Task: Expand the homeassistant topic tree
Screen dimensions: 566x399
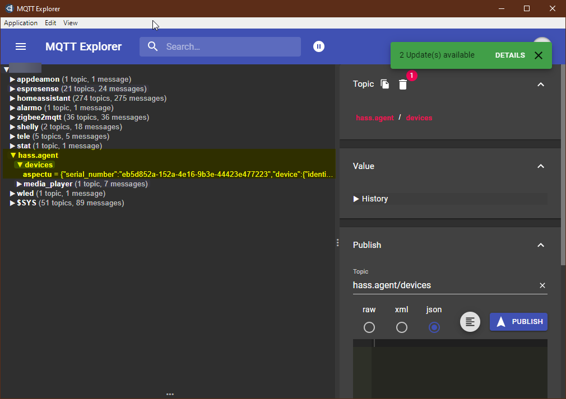Action: 12,98
